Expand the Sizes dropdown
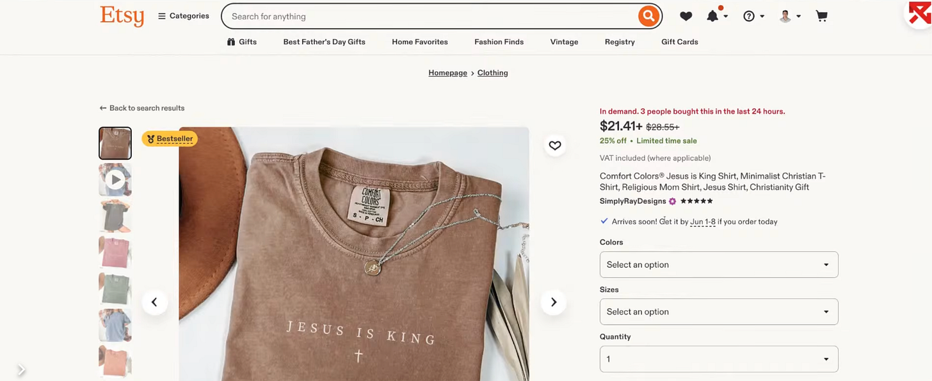Image resolution: width=932 pixels, height=381 pixels. click(x=719, y=312)
